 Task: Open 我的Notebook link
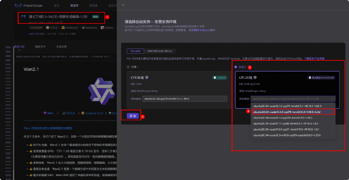(201, 30)
